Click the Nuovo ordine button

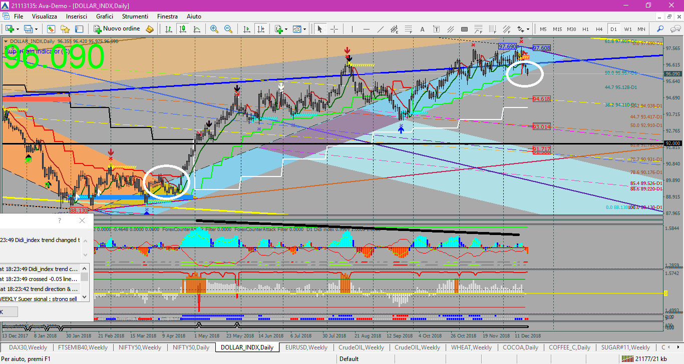click(x=117, y=29)
